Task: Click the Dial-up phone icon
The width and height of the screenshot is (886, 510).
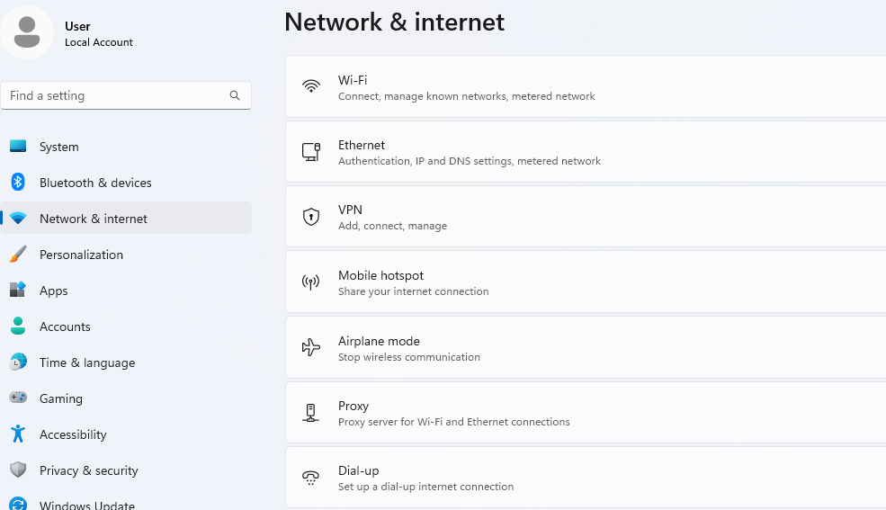Action: [x=311, y=478]
